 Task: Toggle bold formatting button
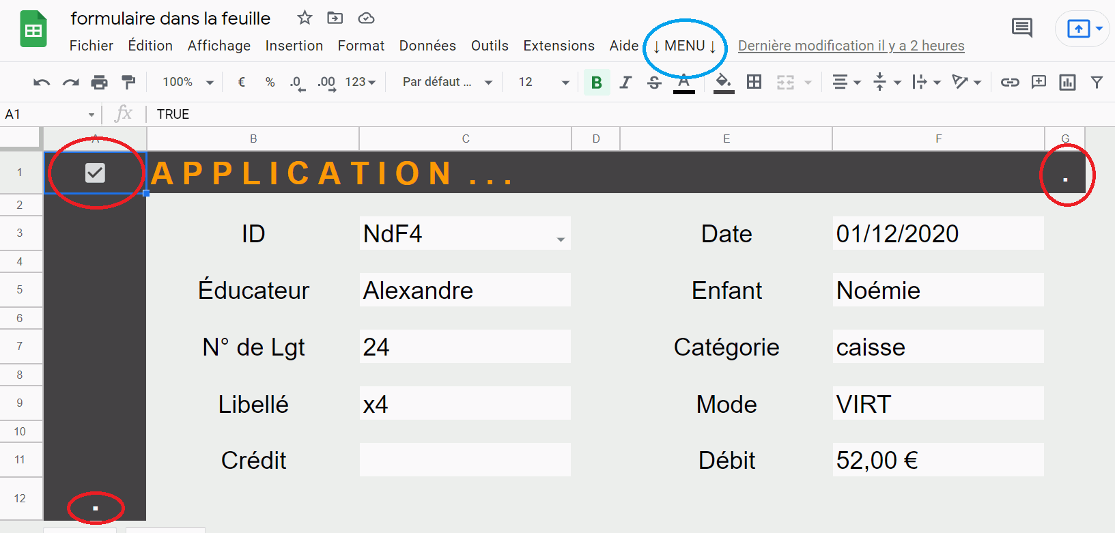596,83
